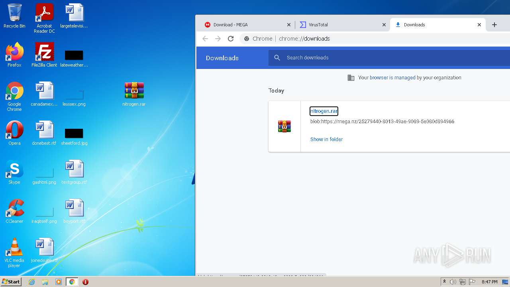Screen dimensions: 510x287
Task: Open the network tray icon
Action: (463, 282)
